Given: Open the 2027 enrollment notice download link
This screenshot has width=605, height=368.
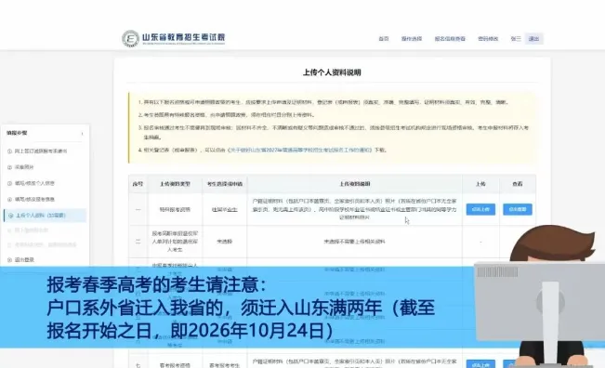Looking at the screenshot, I should [x=300, y=150].
